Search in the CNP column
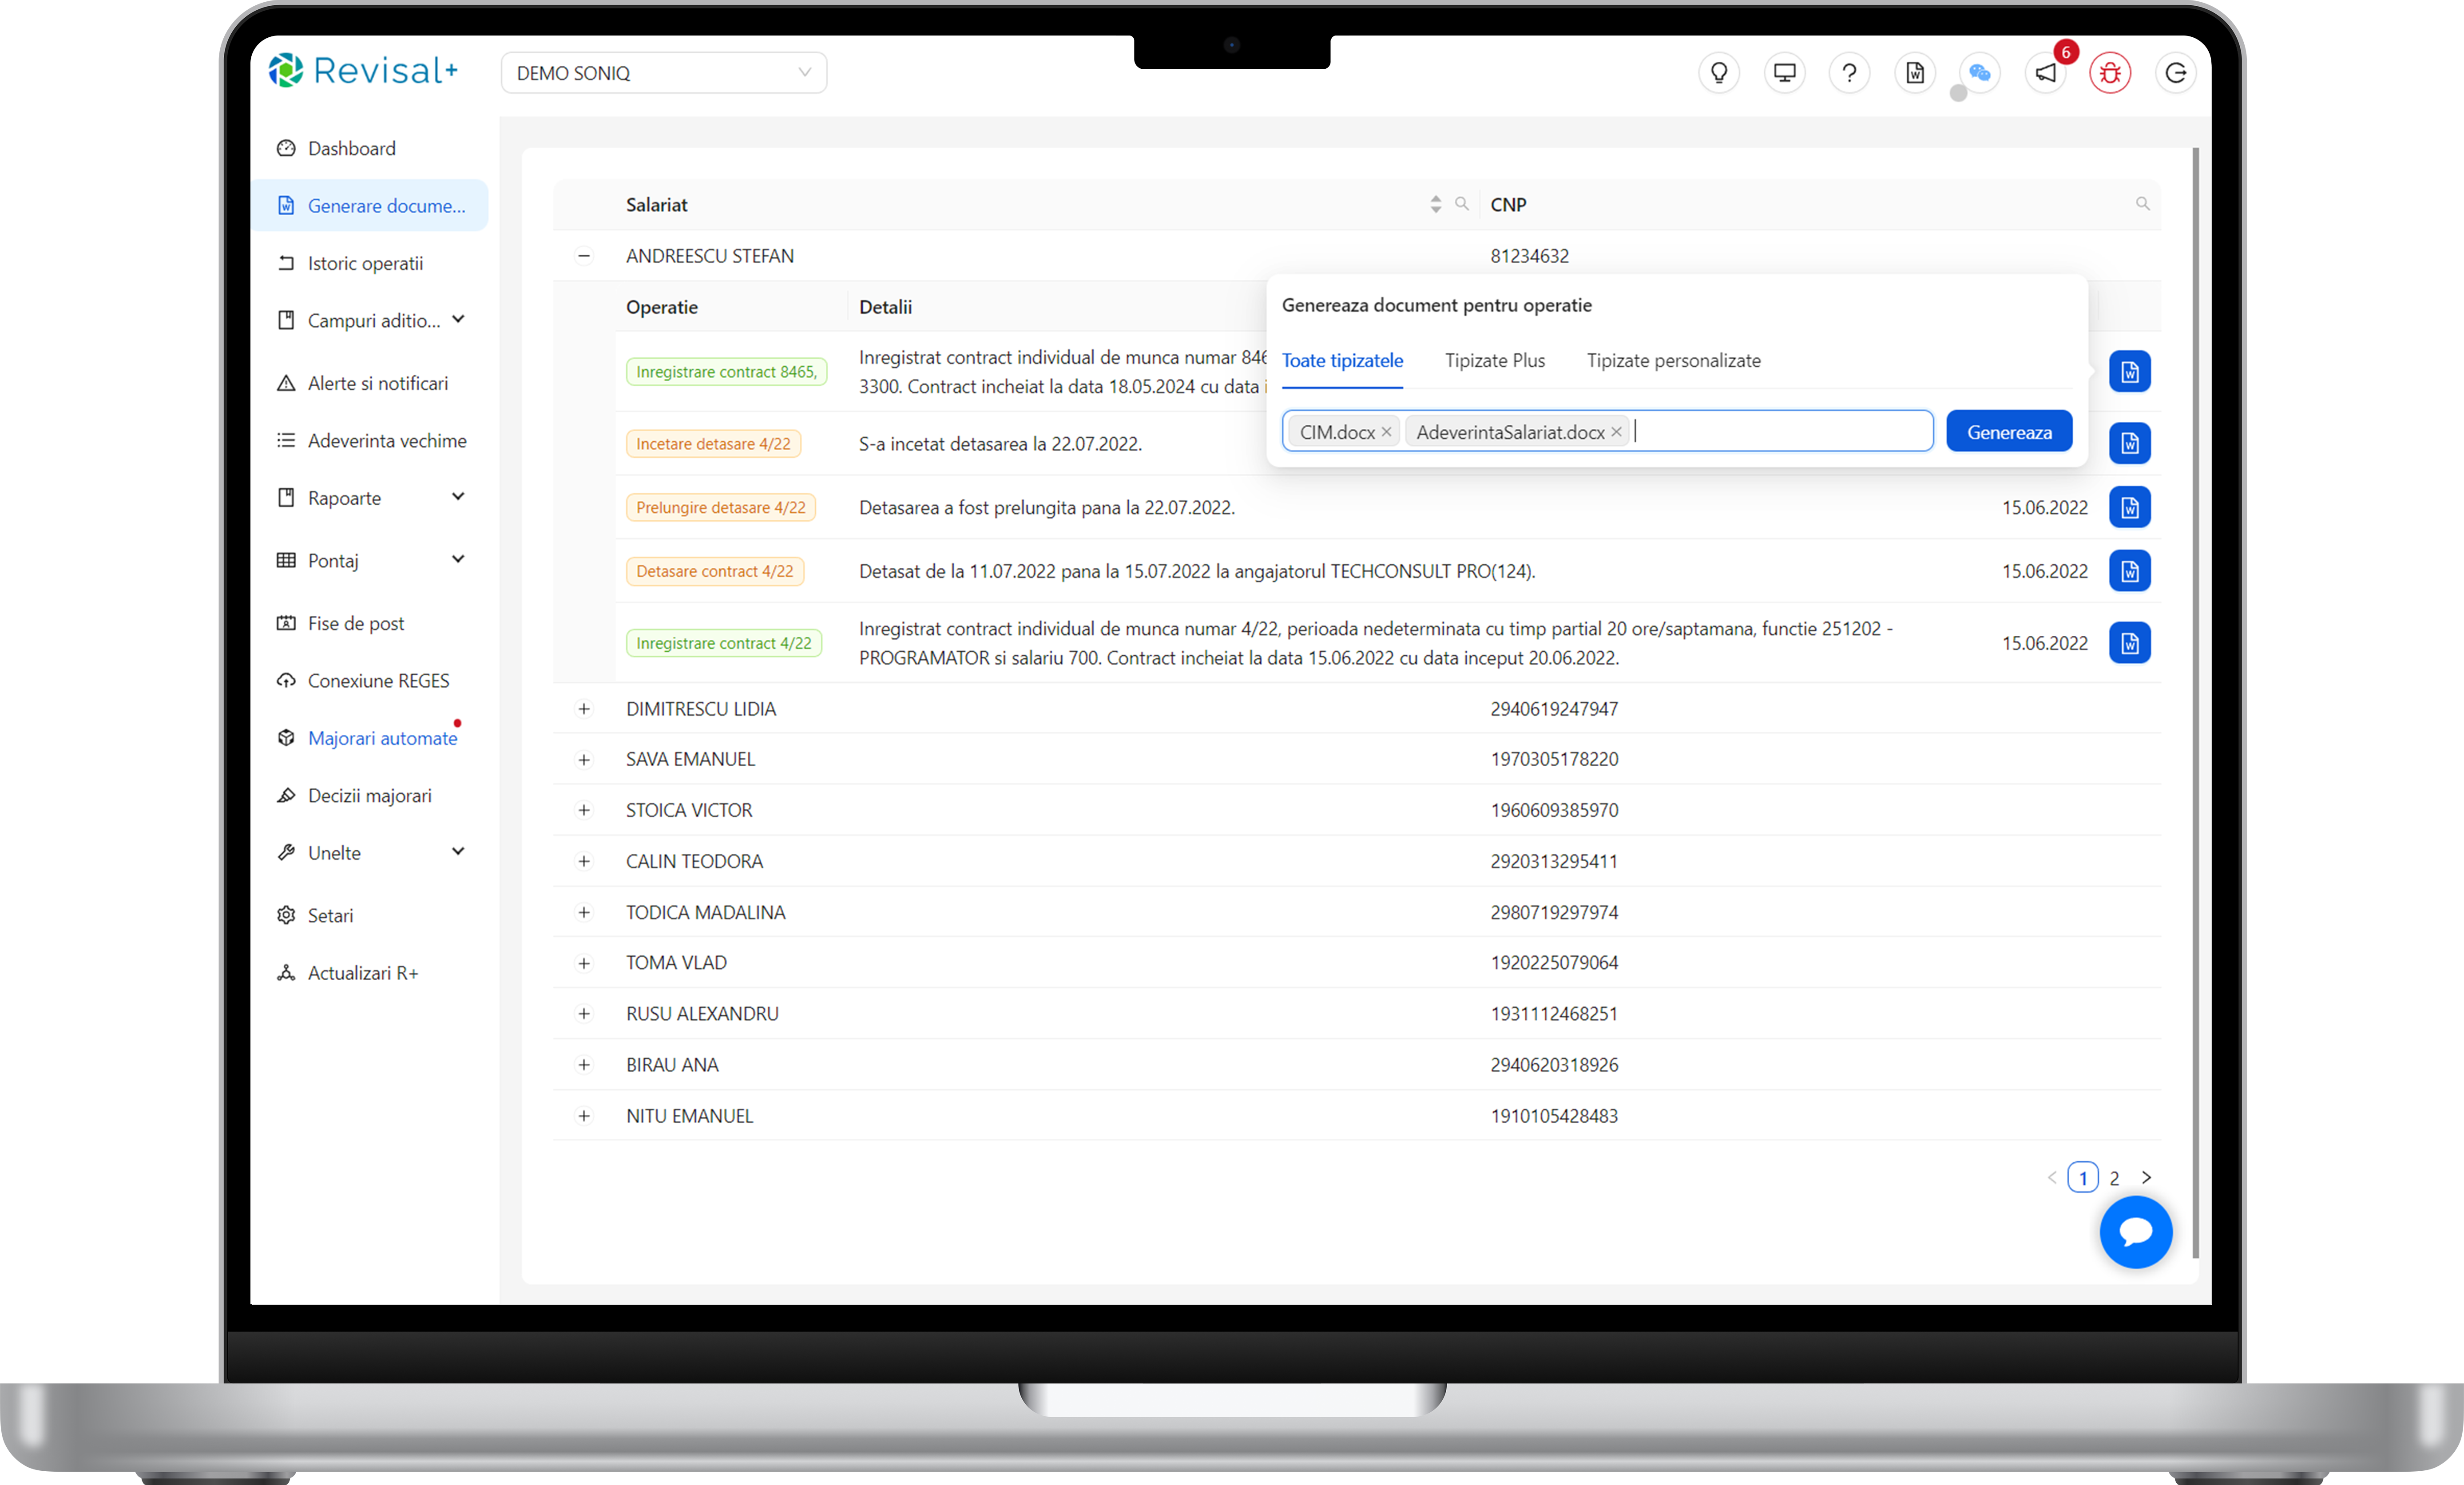This screenshot has height=1485, width=2464. point(2143,204)
